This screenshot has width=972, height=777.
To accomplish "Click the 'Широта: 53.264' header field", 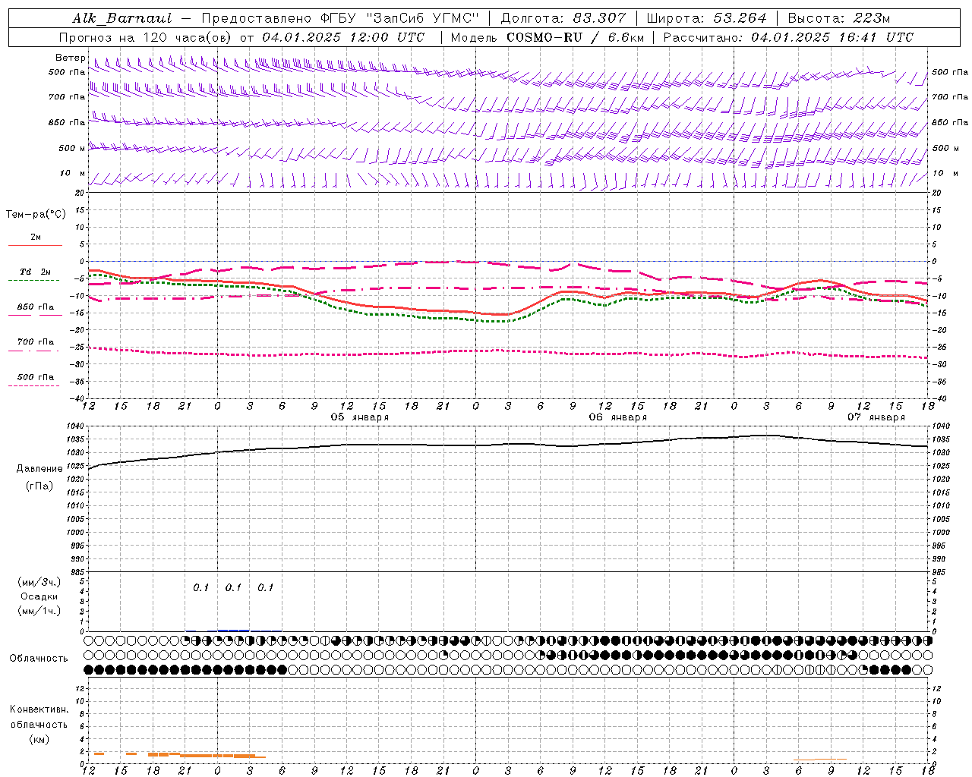I will coord(707,18).
